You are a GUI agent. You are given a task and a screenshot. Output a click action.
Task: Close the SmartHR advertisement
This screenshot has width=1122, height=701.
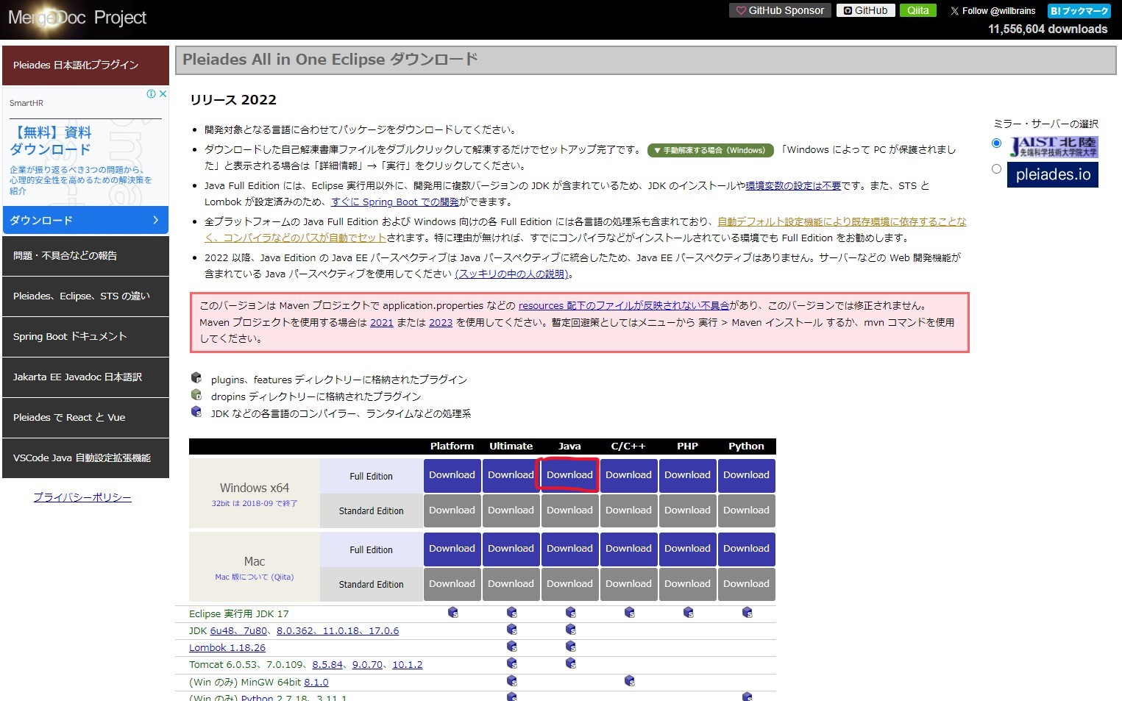point(163,94)
